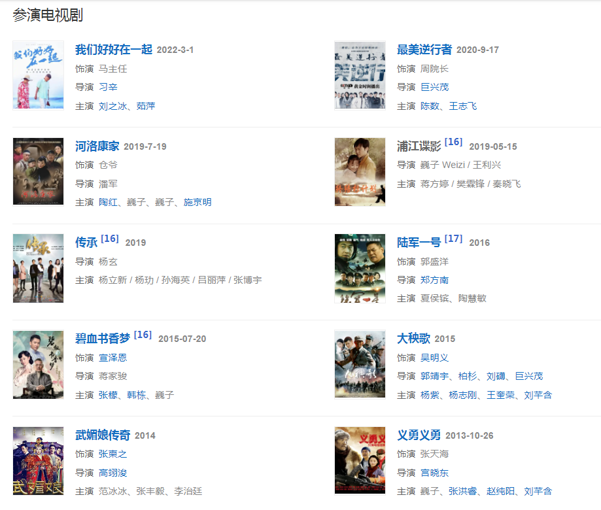Open the 最美逆行者 poster thumbnail
601x510 pixels.
click(360, 75)
